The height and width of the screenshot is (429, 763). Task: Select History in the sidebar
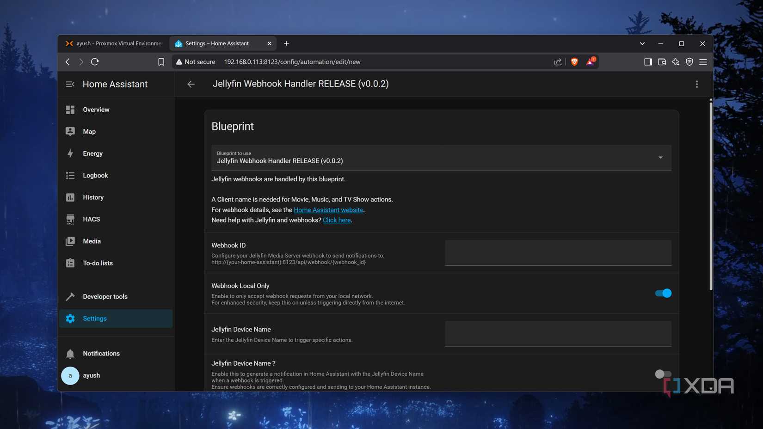tap(93, 197)
